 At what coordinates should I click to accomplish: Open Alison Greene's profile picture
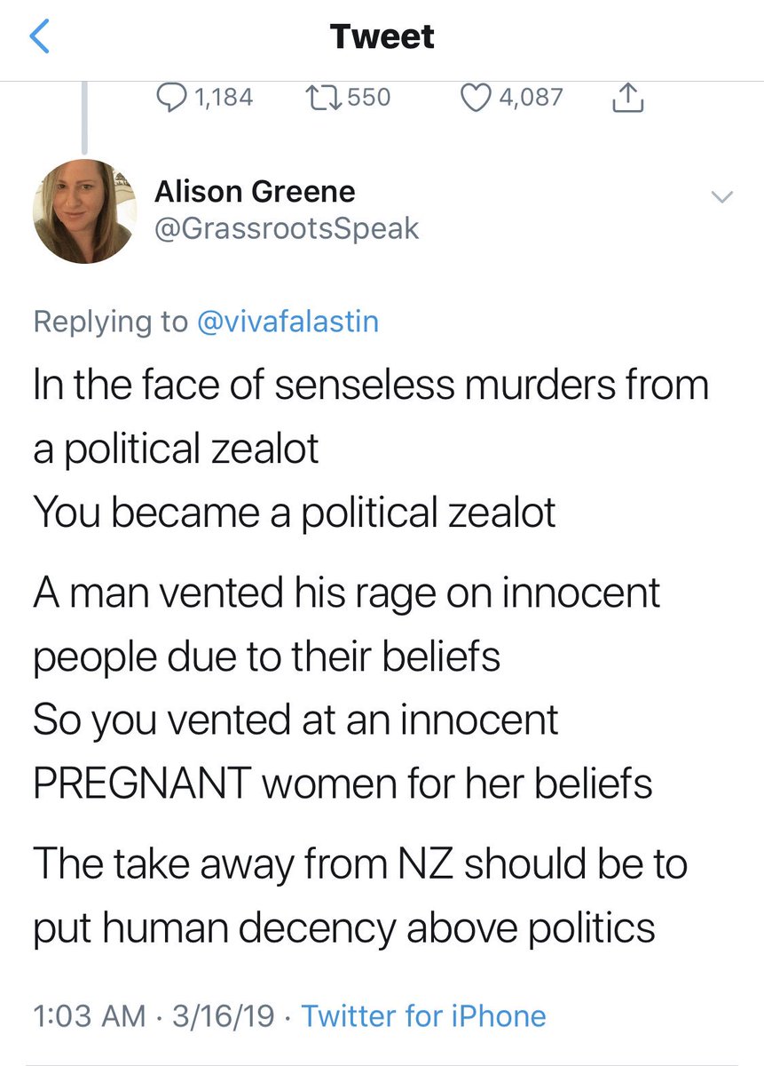click(x=85, y=211)
